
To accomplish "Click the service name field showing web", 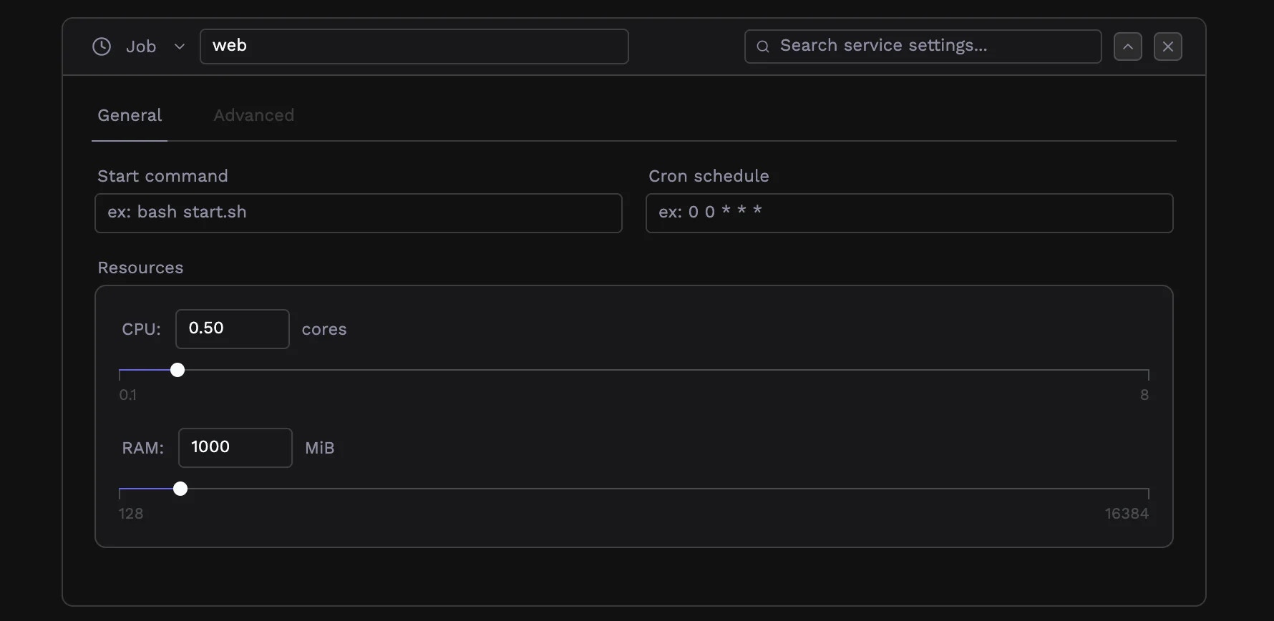I will pyautogui.click(x=414, y=46).
